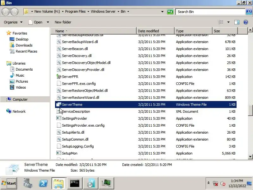Open the Documents library
253x190 pixels.
[x=24, y=69]
